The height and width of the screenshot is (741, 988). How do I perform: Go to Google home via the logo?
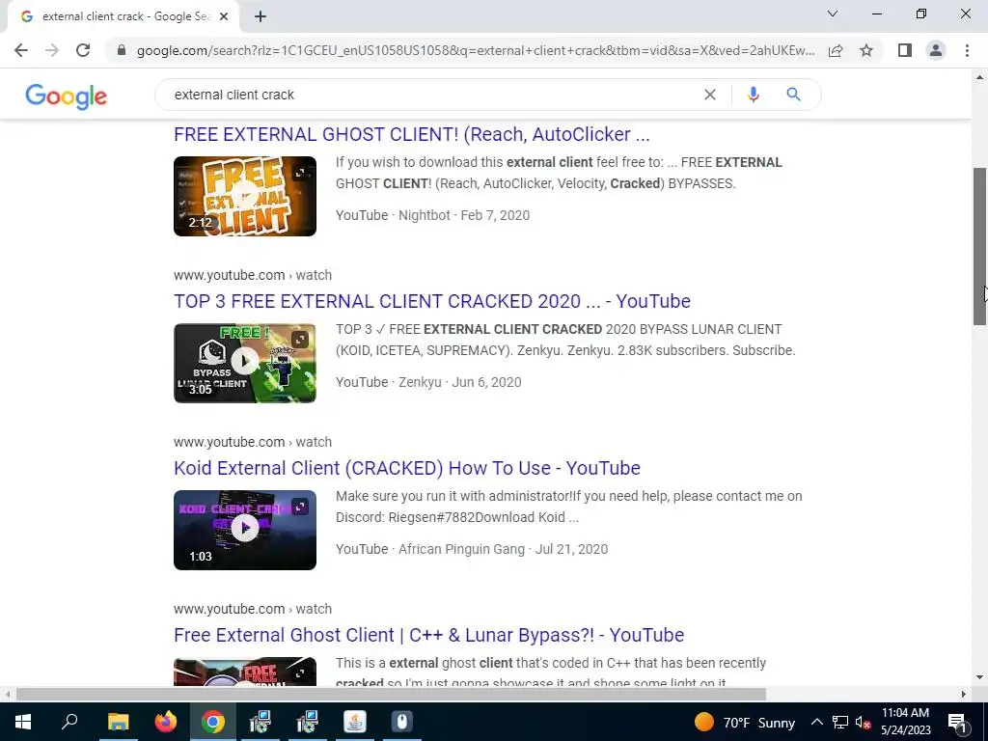coord(67,96)
